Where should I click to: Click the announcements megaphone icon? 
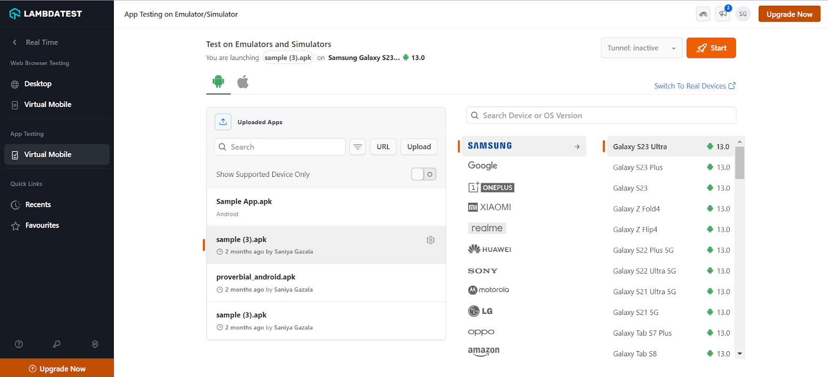point(723,14)
